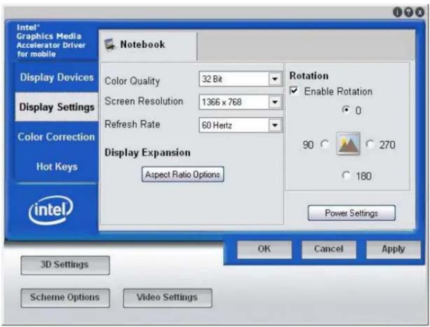Close the dialog with the X icon
Image resolution: width=430 pixels, height=327 pixels.
[420, 13]
